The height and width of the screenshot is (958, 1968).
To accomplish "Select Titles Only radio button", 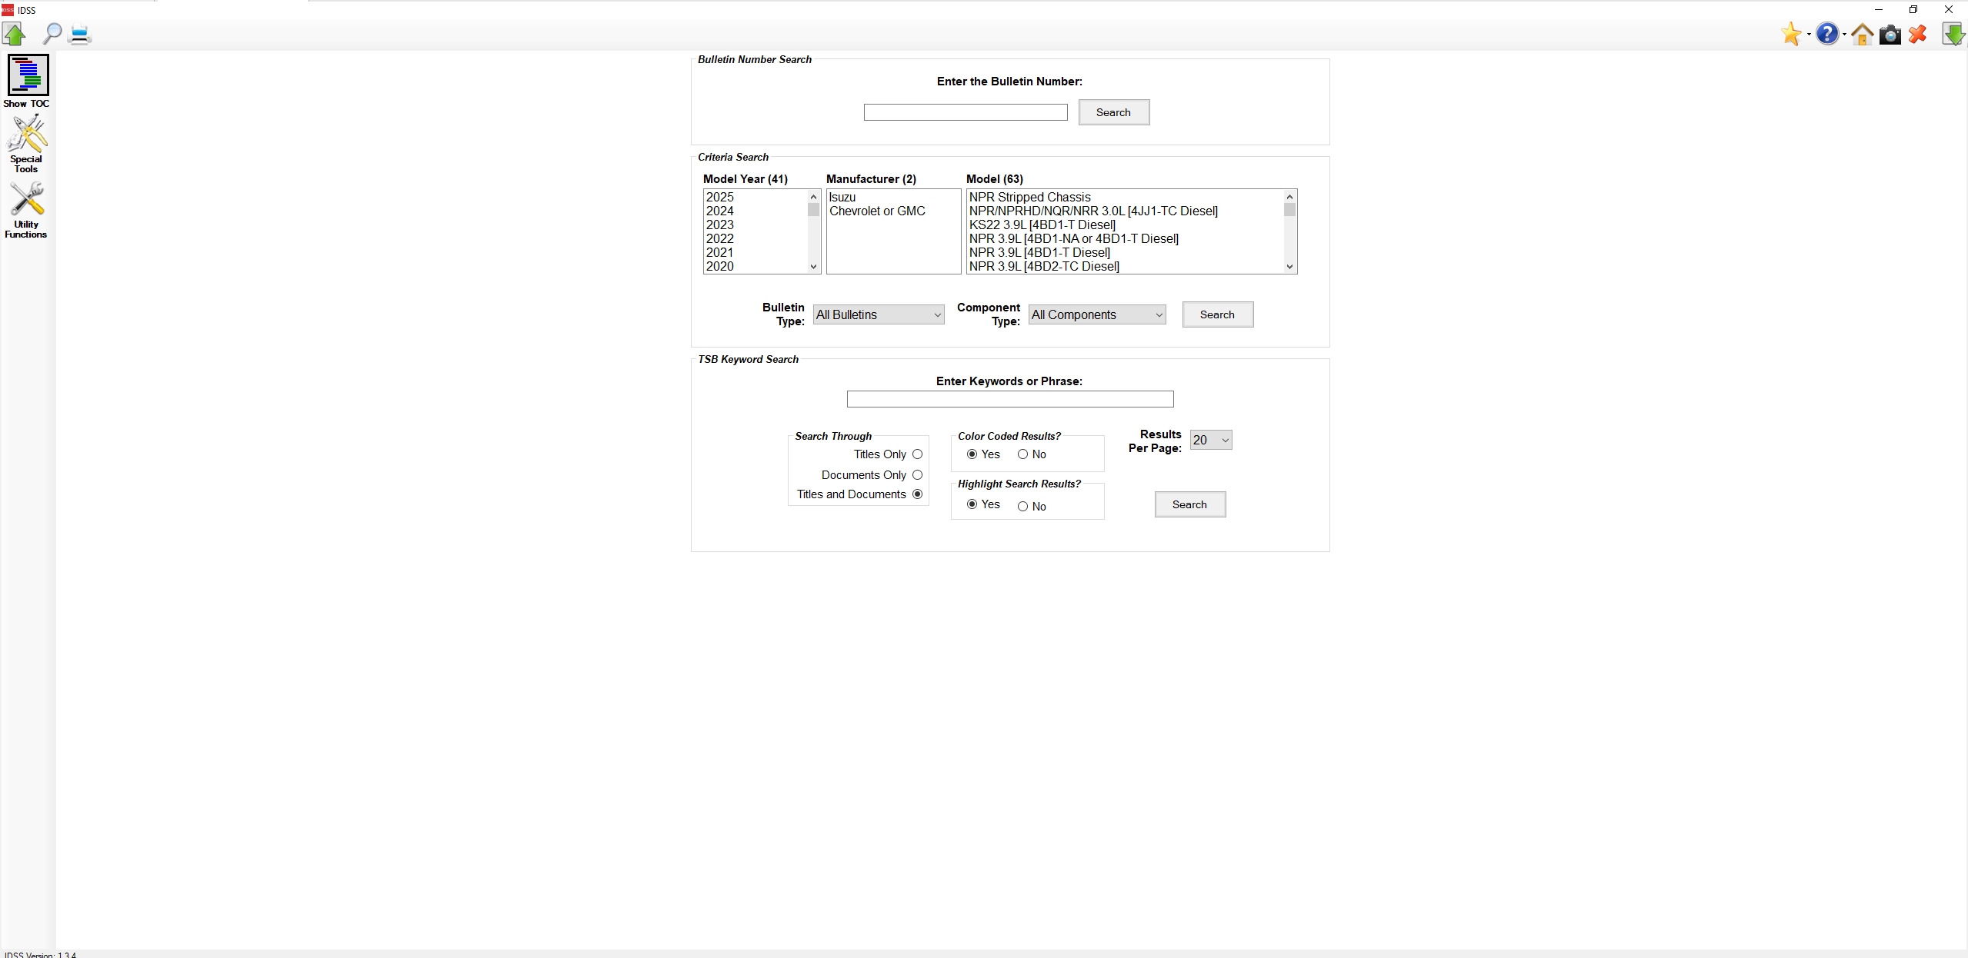I will pos(917,454).
